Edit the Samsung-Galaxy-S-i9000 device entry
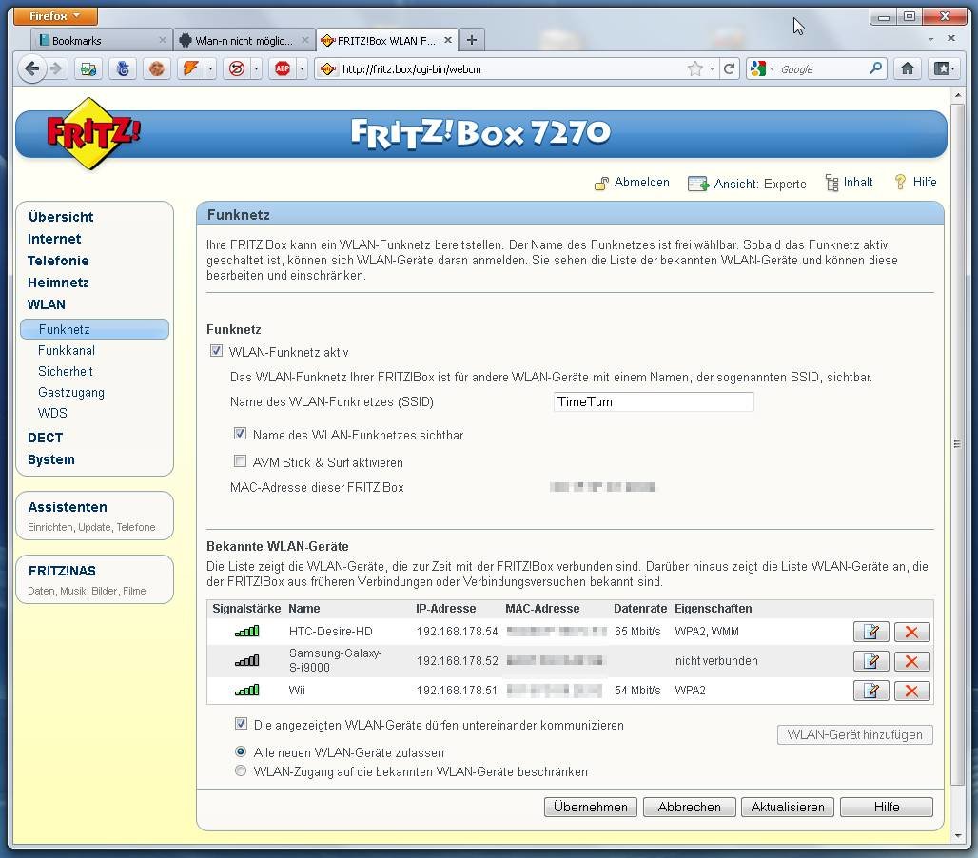 870,661
